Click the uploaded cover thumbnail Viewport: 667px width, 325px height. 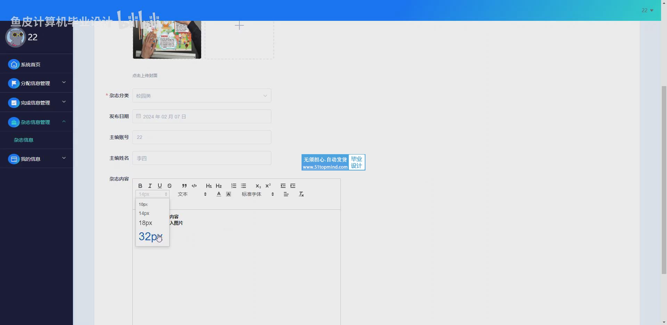pyautogui.click(x=167, y=40)
